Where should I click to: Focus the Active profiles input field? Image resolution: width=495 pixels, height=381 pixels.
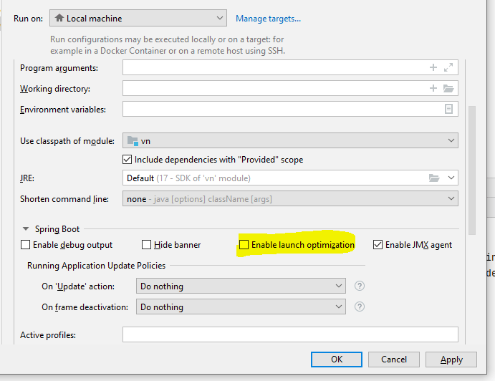(x=290, y=334)
